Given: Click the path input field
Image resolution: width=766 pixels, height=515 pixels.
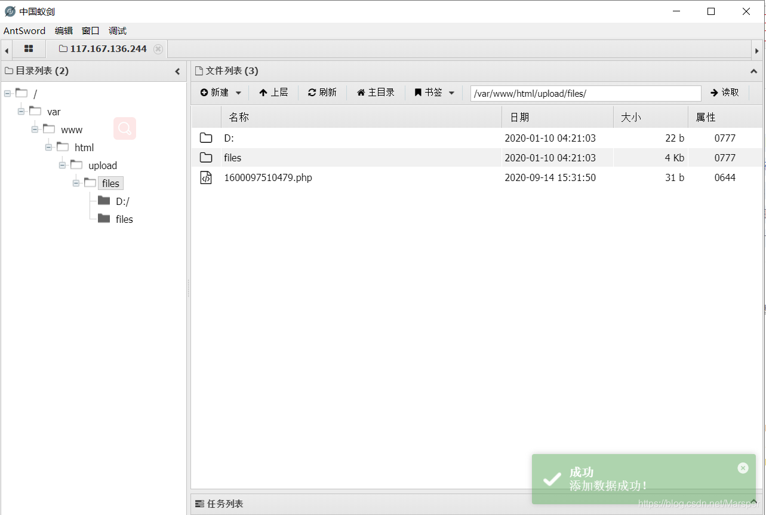Looking at the screenshot, I should (586, 93).
